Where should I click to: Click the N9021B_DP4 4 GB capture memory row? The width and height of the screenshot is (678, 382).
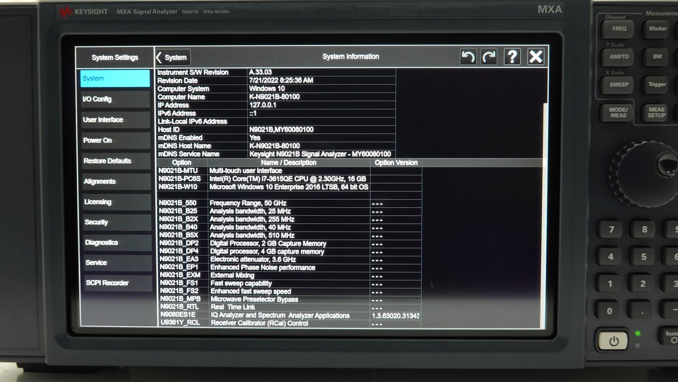tap(290, 251)
